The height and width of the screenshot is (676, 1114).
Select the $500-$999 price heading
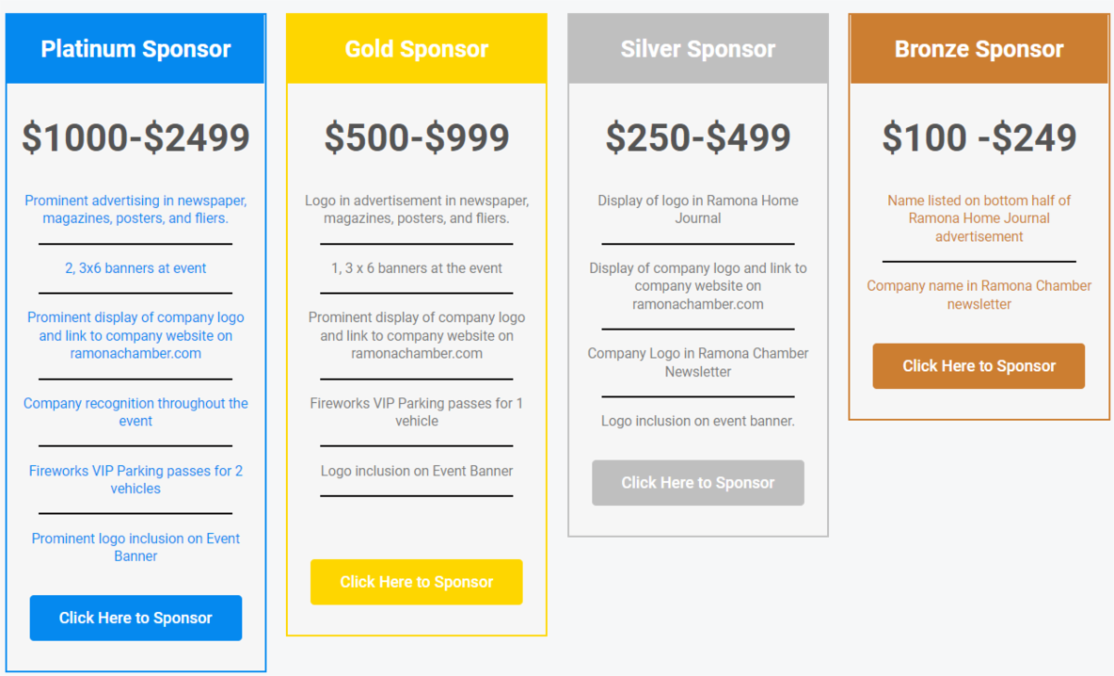pyautogui.click(x=417, y=137)
